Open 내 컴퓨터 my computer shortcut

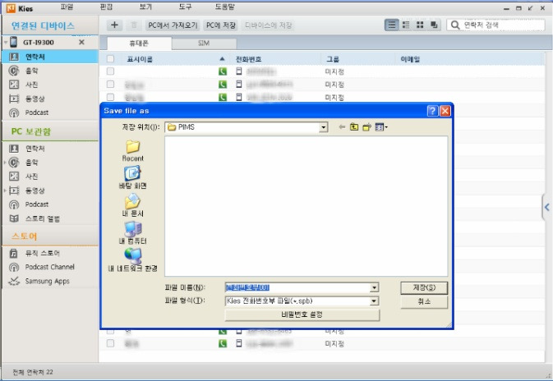click(133, 233)
